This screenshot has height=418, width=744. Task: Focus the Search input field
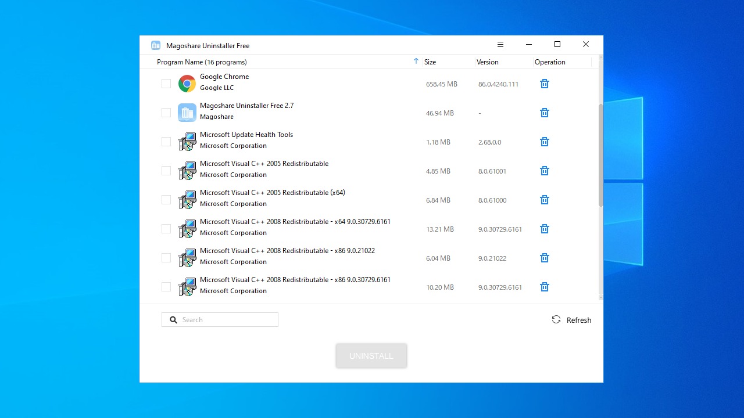click(220, 320)
